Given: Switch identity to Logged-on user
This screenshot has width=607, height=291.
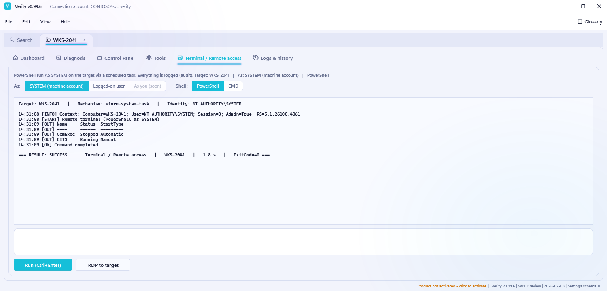Looking at the screenshot, I should (109, 86).
